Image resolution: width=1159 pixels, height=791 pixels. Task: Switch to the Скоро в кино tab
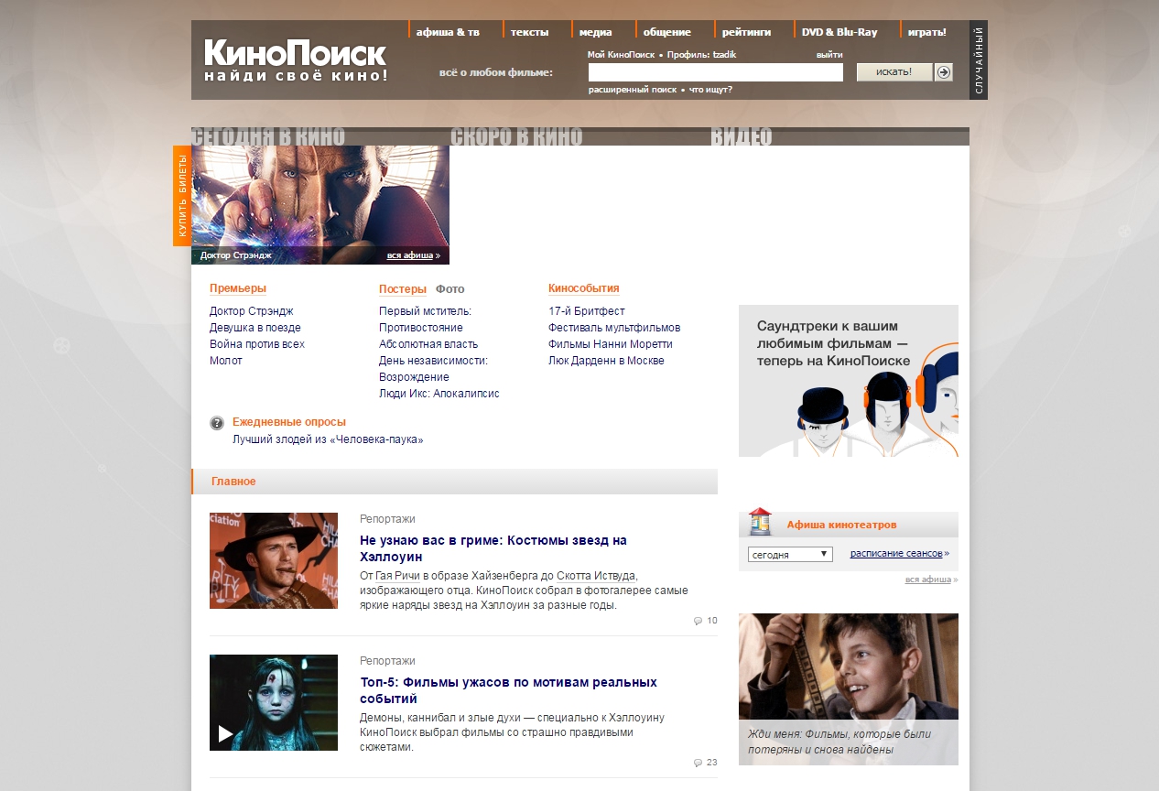click(x=516, y=136)
